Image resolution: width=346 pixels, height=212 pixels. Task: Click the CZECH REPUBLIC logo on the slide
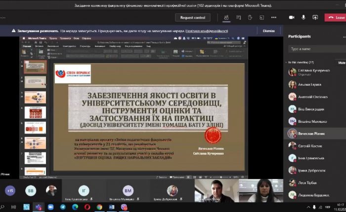(73, 74)
